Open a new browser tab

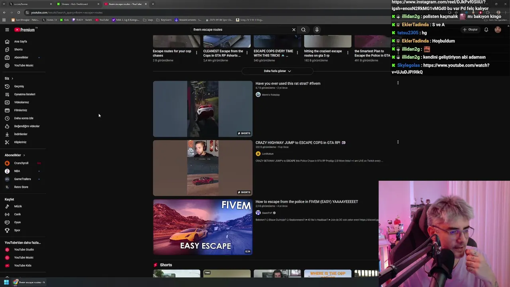153,4
